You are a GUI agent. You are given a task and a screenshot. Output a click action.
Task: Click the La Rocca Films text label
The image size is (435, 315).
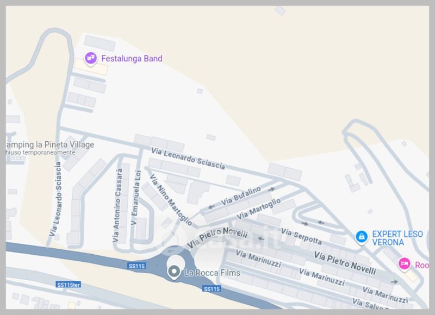click(x=212, y=273)
